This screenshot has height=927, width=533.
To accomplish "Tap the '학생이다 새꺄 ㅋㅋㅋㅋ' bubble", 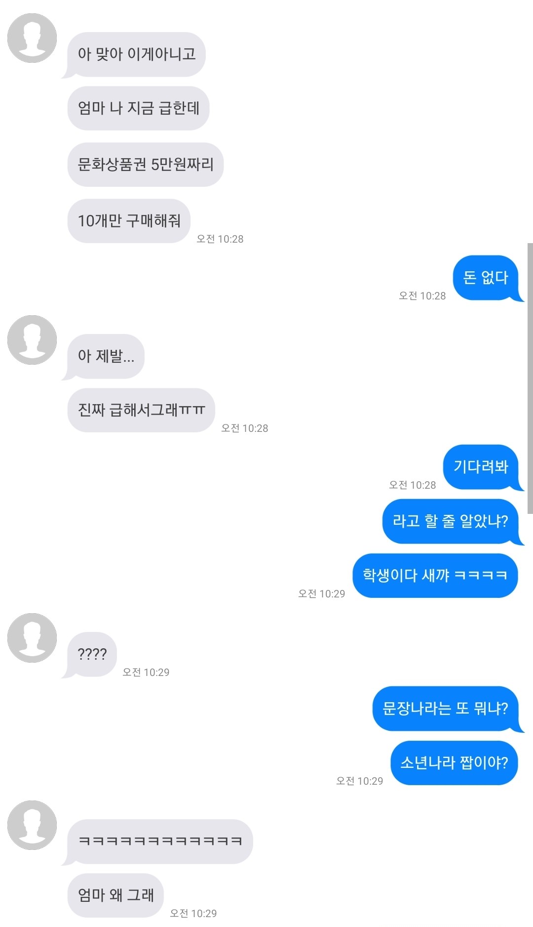I will (x=435, y=576).
